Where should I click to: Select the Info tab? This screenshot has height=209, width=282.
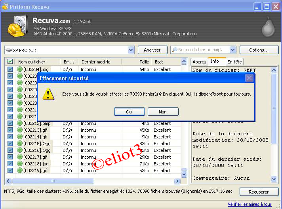pyautogui.click(x=217, y=61)
